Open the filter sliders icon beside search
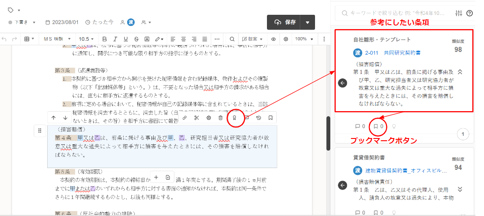 click(x=459, y=13)
